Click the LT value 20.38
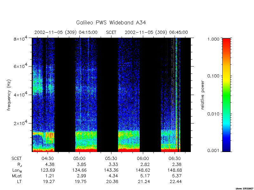Screen dimensions: 254x190 (112, 181)
